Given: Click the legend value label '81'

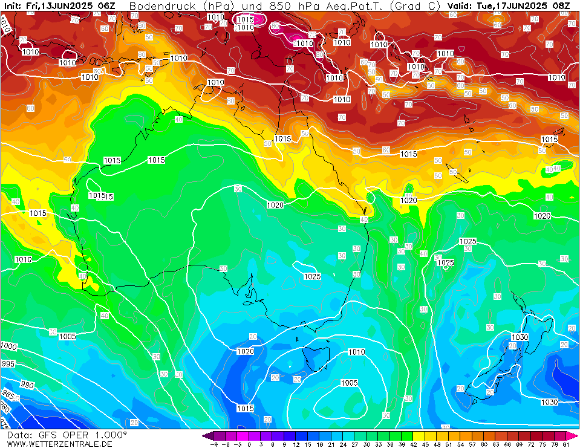Looking at the screenshot, I should [565, 444].
